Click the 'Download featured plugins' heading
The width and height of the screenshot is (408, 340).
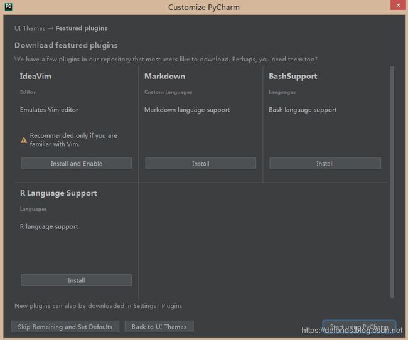(x=66, y=45)
